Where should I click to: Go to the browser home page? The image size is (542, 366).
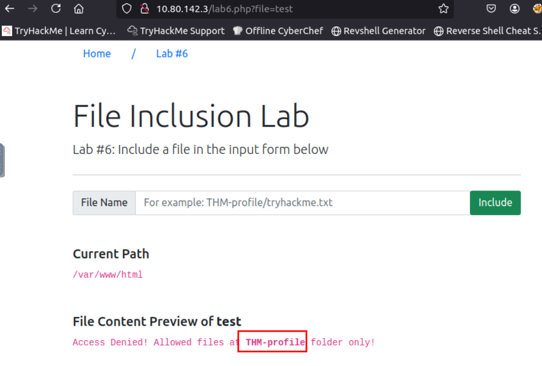[79, 9]
